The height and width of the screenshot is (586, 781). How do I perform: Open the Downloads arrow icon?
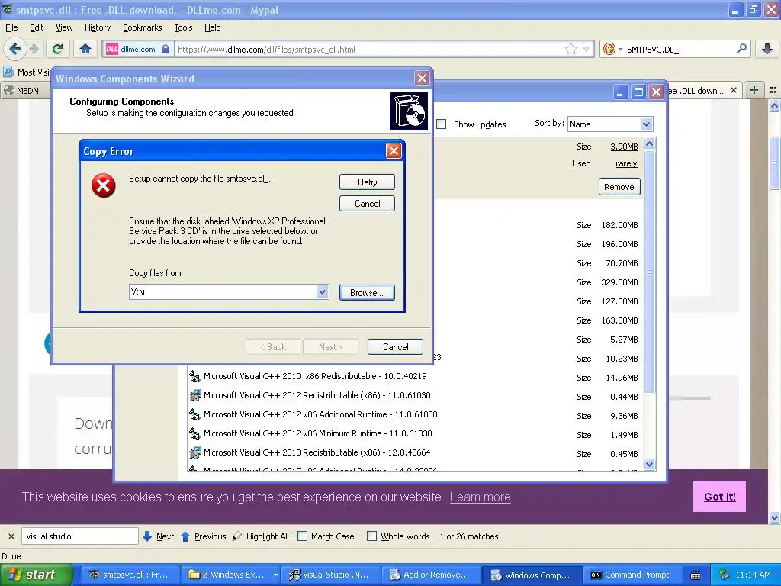[767, 49]
